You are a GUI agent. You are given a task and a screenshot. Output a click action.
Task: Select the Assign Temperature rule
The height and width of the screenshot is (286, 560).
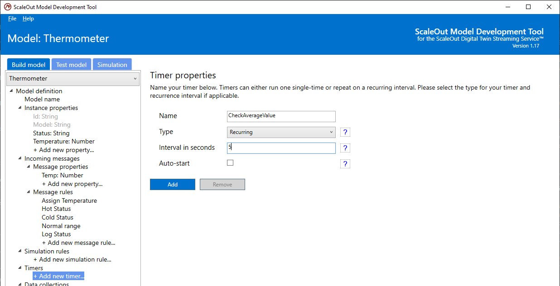(69, 200)
